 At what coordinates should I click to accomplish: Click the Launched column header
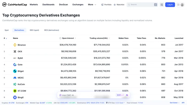(x=179, y=38)
